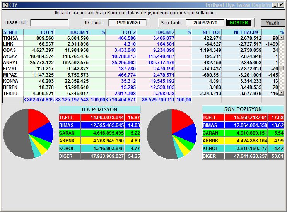The width and height of the screenshot is (287, 212).
Task: Click LOT 1 value 889.560
Action: [x=45, y=38]
